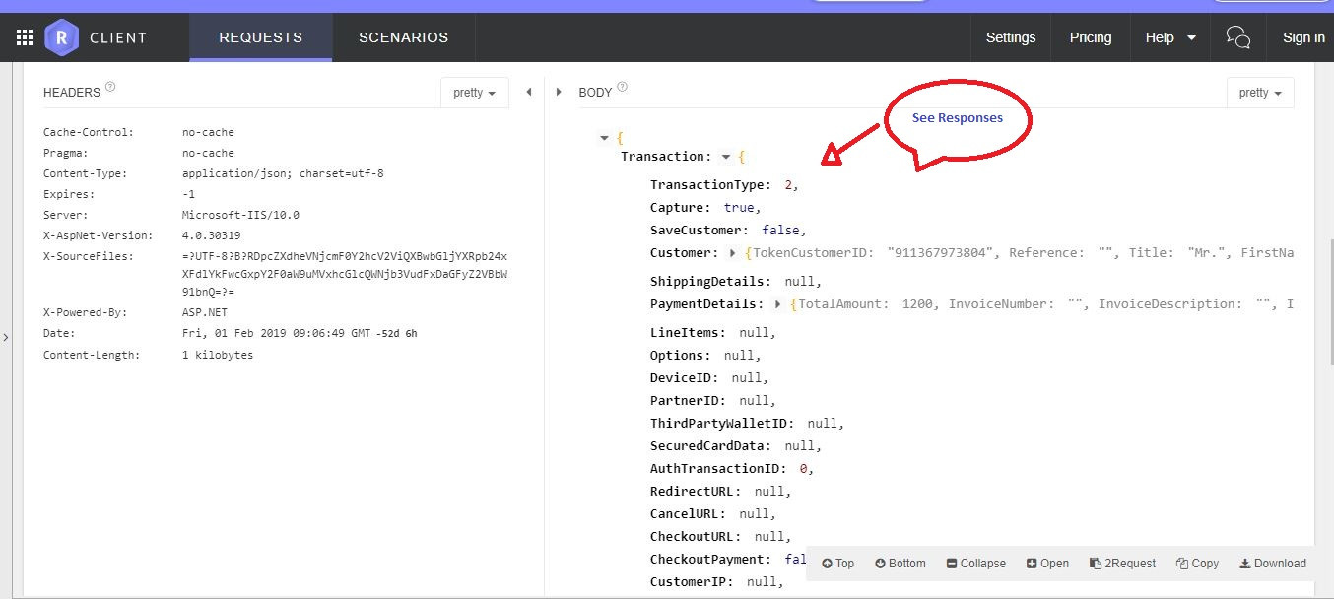Open the BODY pretty format dropdown
1334x599 pixels.
coord(1259,92)
